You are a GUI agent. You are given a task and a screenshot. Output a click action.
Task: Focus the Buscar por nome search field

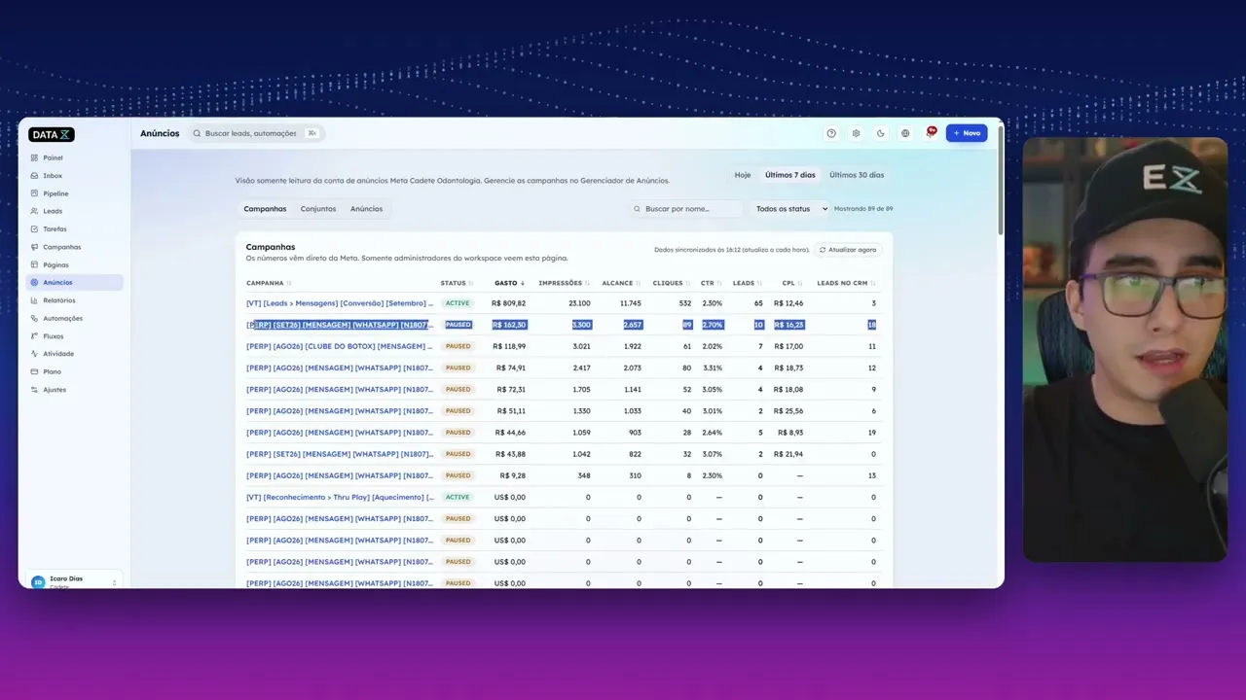(686, 208)
